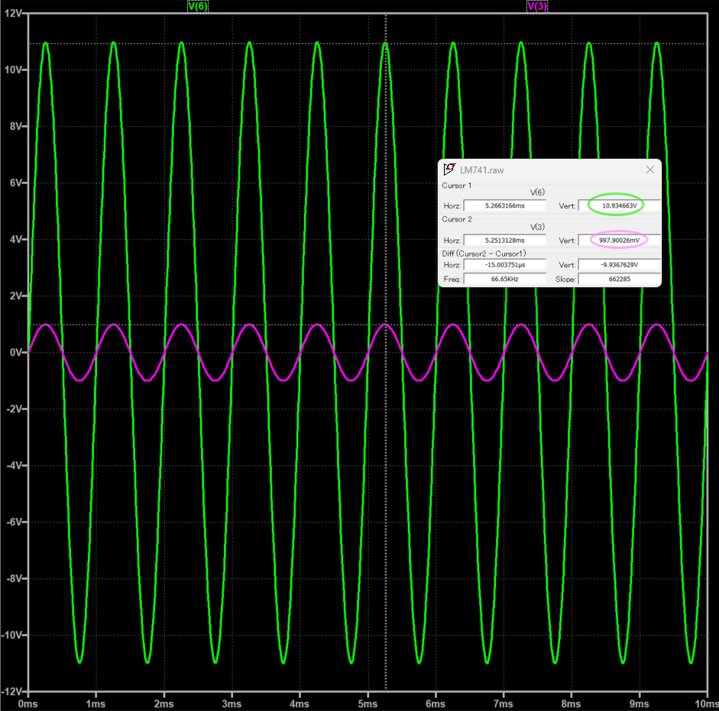Viewport: 719px width, 711px height.
Task: Click the V(6) trace label
Action: (198, 6)
